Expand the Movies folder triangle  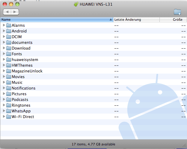coord(4,76)
